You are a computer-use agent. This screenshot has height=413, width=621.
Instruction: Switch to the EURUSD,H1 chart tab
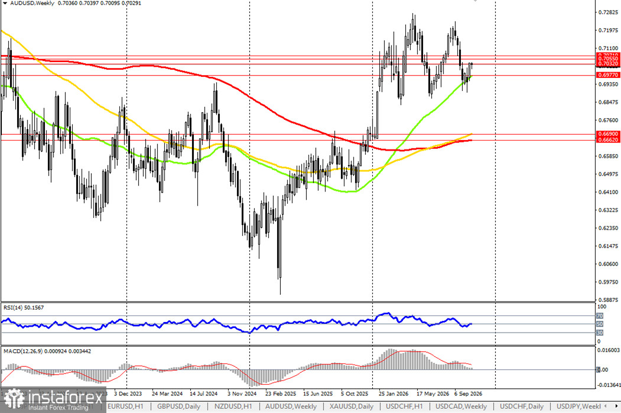tap(125, 407)
